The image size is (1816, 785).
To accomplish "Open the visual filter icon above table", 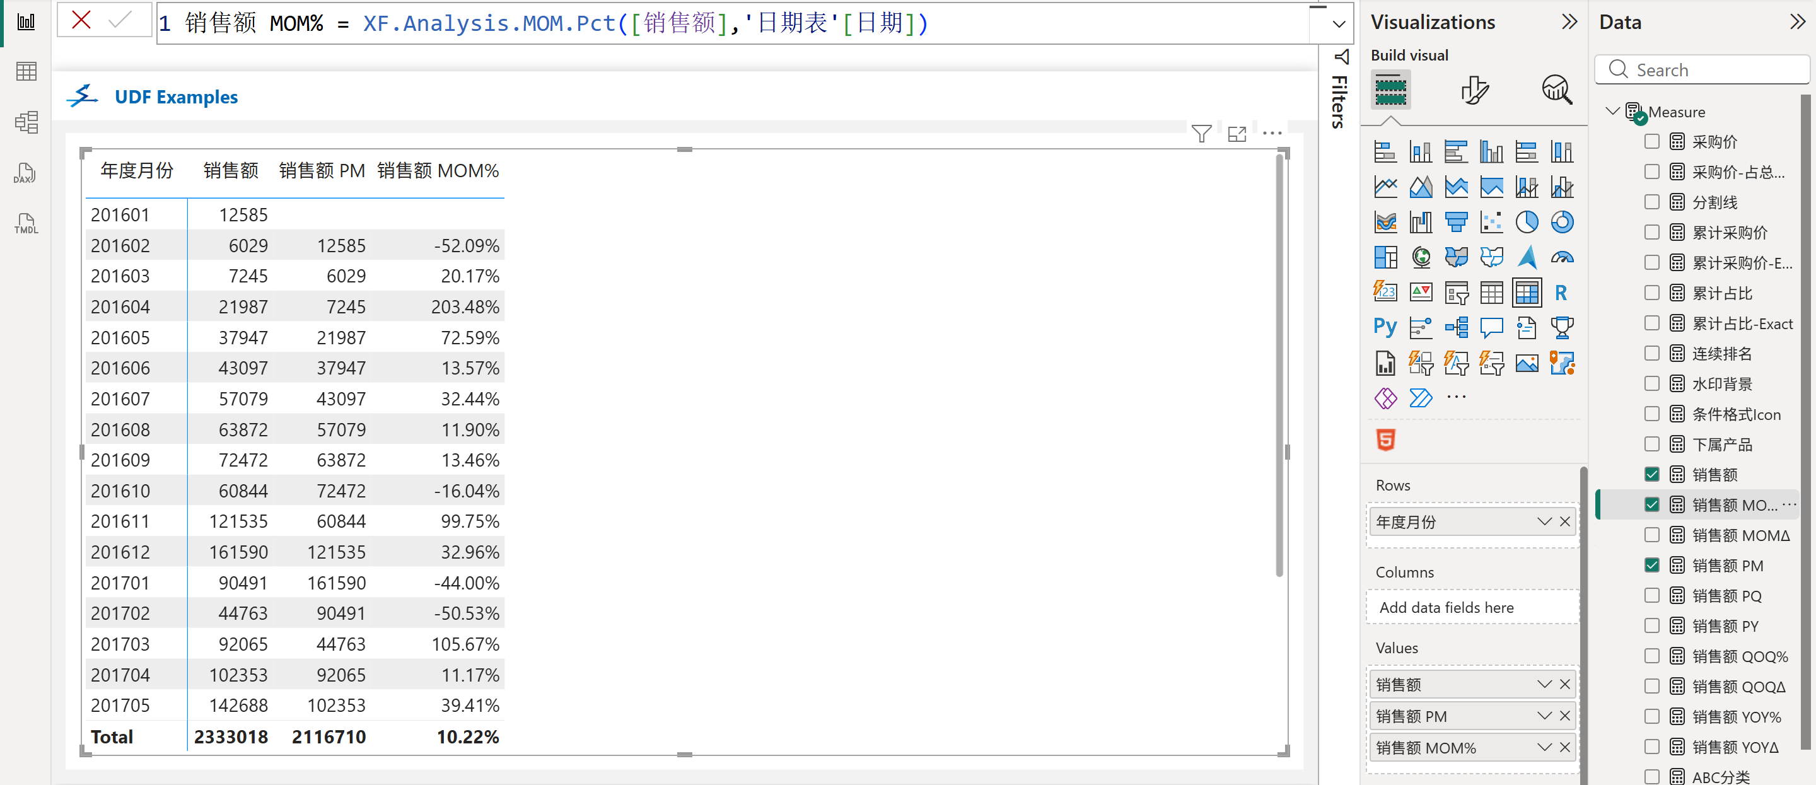I will (1201, 134).
